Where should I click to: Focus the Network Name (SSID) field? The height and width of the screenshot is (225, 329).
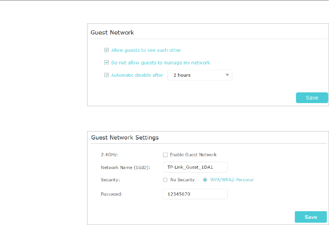click(x=195, y=167)
